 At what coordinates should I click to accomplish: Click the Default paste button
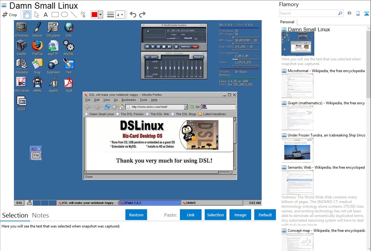[x=265, y=215]
